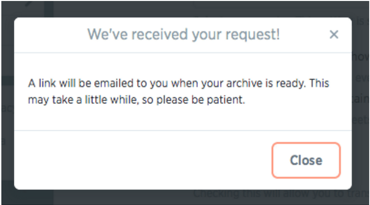Click the blank dialog area below the message
The image size is (370, 205).
(x=183, y=118)
